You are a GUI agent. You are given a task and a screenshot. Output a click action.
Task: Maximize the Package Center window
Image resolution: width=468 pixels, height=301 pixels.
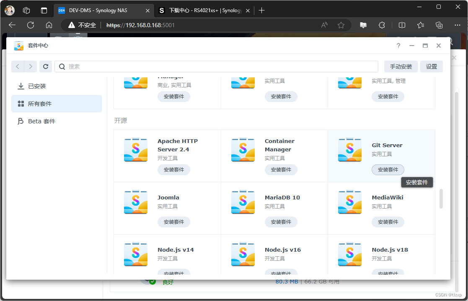pyautogui.click(x=425, y=46)
